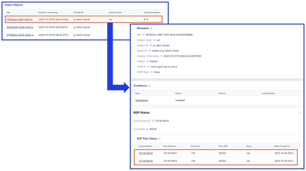Open local address link for peer 172.18.128.11

(x=146, y=153)
